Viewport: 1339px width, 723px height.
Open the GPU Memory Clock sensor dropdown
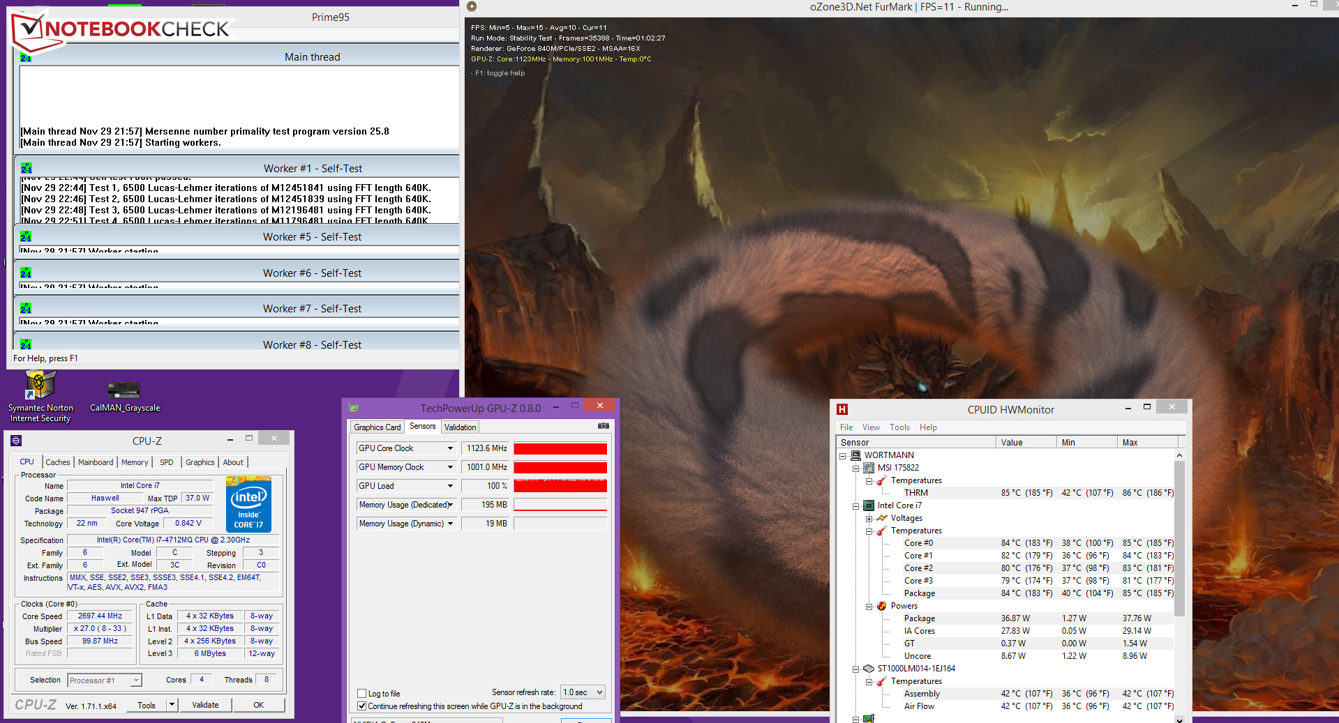[450, 467]
